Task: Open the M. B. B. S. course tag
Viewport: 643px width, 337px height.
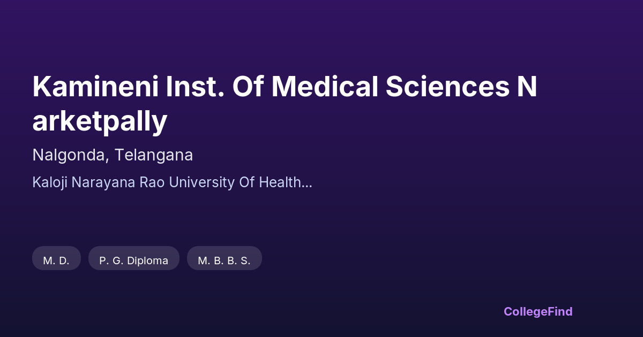Action: click(224, 261)
